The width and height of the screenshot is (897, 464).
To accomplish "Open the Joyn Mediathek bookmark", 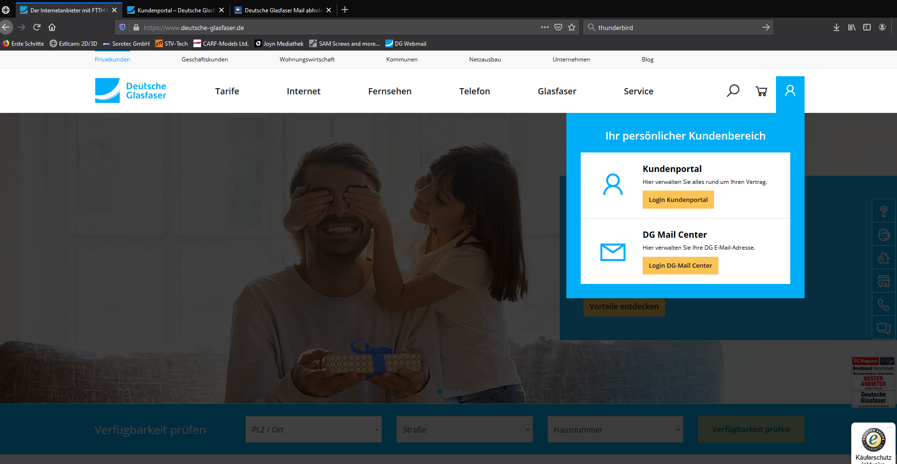I will [x=279, y=43].
